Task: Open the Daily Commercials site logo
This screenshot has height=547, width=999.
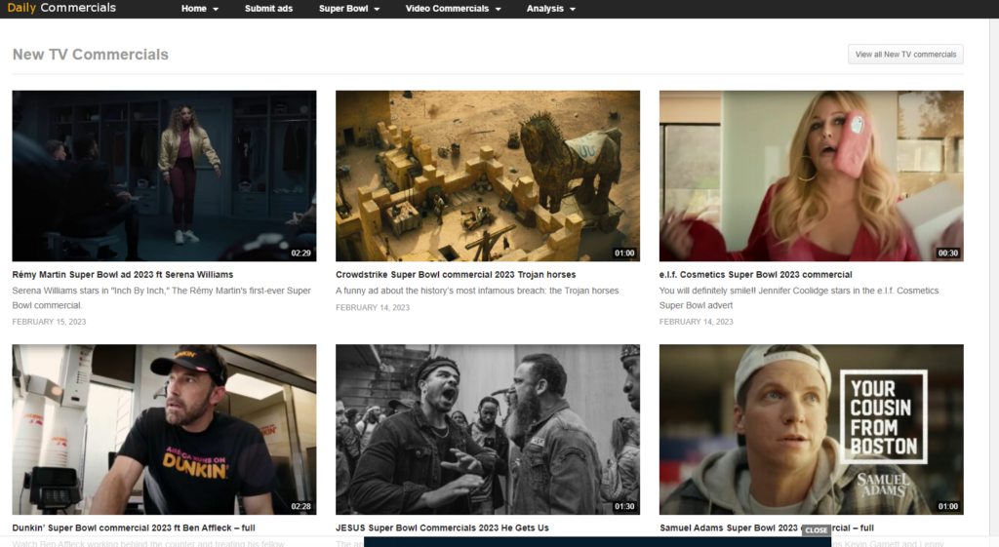Action: [x=61, y=8]
